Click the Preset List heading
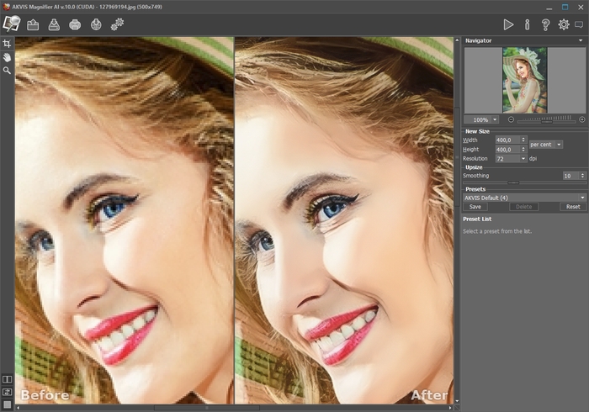The height and width of the screenshot is (412, 589). pyautogui.click(x=477, y=219)
